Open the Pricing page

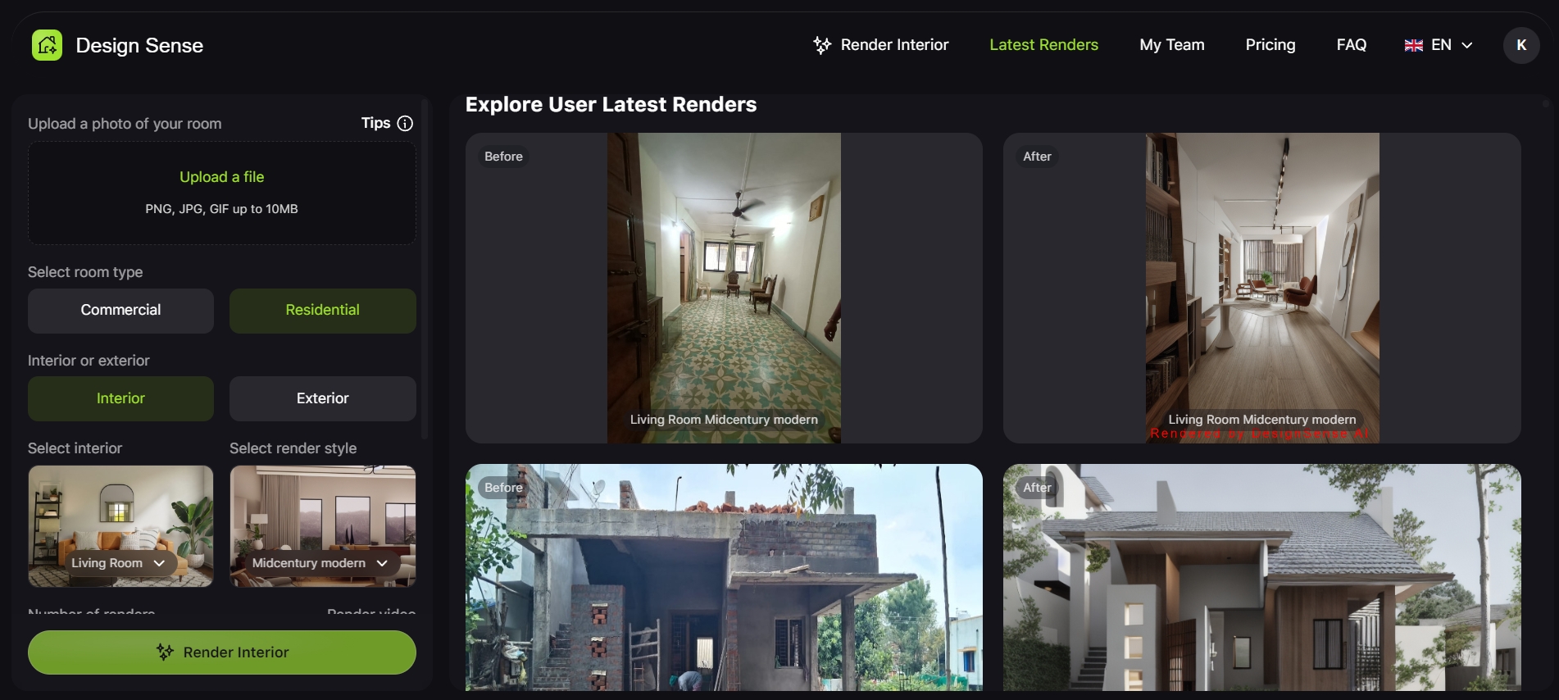tap(1270, 45)
